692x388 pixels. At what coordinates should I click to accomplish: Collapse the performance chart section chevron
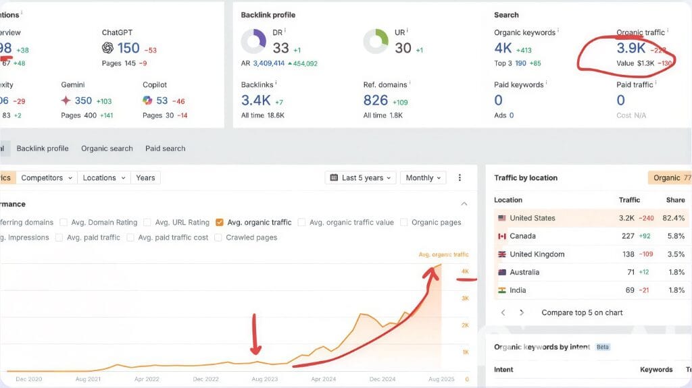coord(464,204)
